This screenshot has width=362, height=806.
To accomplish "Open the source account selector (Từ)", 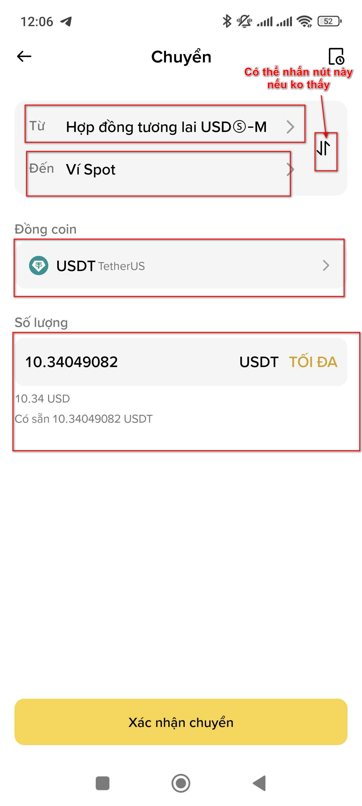I will (166, 127).
